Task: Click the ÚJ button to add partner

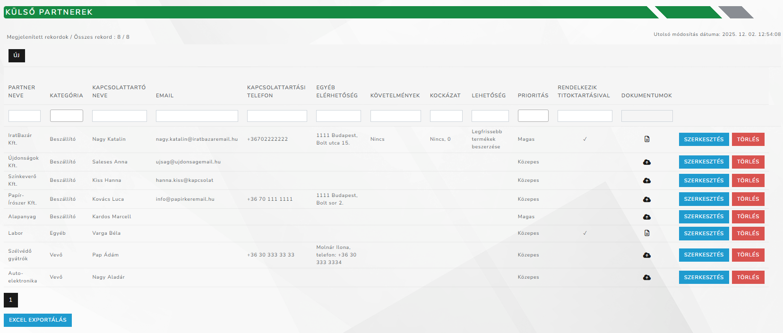Action: click(17, 56)
